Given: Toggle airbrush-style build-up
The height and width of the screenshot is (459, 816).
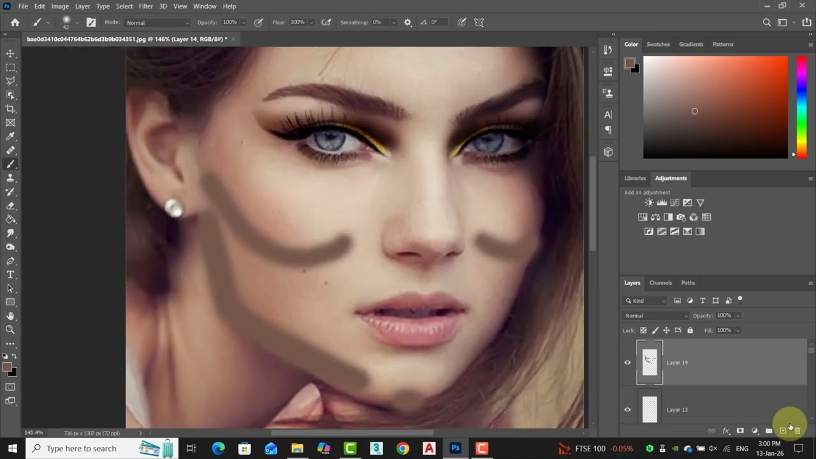Looking at the screenshot, I should 326,22.
